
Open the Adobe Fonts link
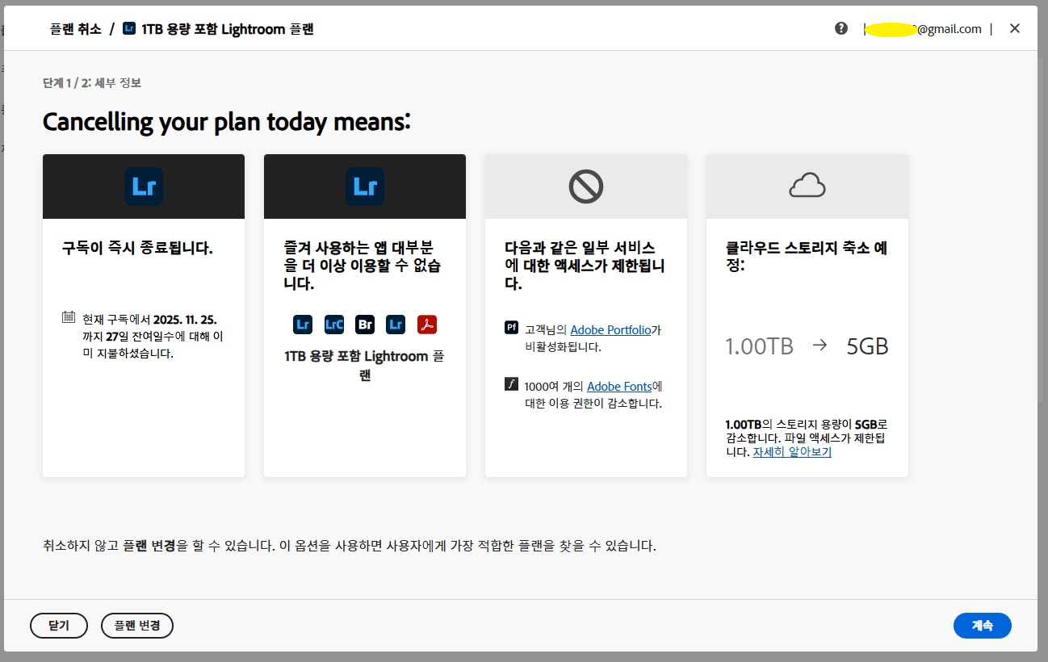click(619, 387)
